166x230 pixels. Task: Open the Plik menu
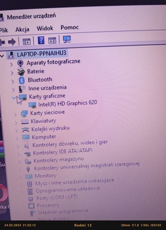point(4,30)
